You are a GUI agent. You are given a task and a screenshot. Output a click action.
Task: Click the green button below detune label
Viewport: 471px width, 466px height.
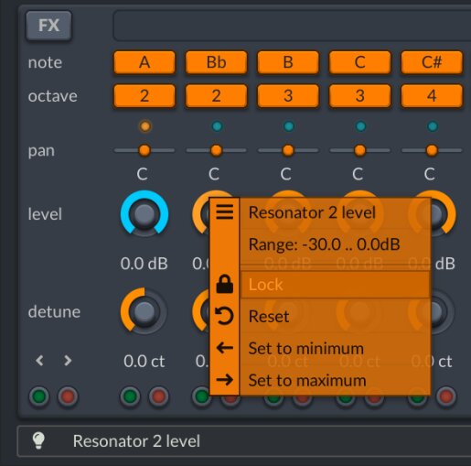tap(39, 396)
